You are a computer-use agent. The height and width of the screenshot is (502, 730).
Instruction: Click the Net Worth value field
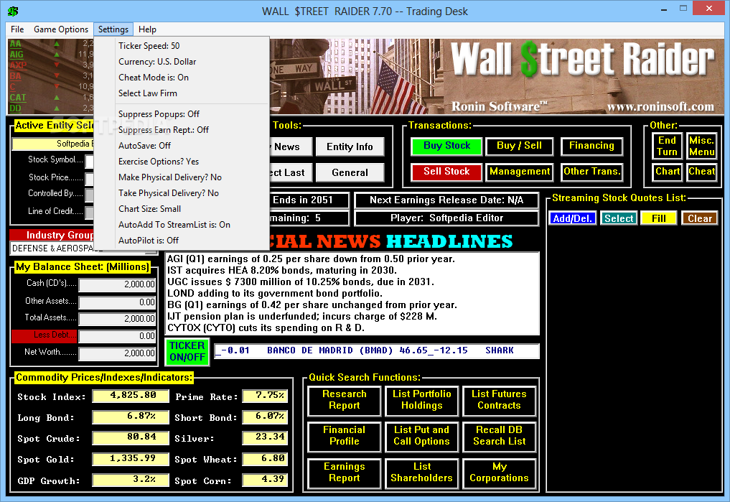point(117,353)
